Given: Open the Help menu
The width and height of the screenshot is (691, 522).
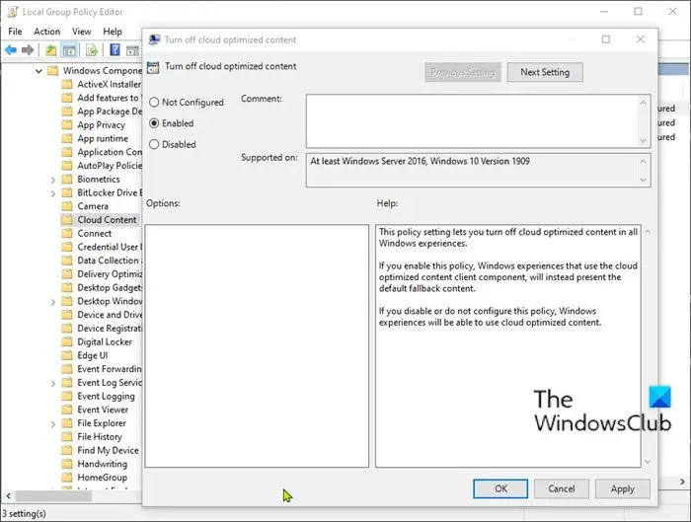Looking at the screenshot, I should click(x=113, y=32).
